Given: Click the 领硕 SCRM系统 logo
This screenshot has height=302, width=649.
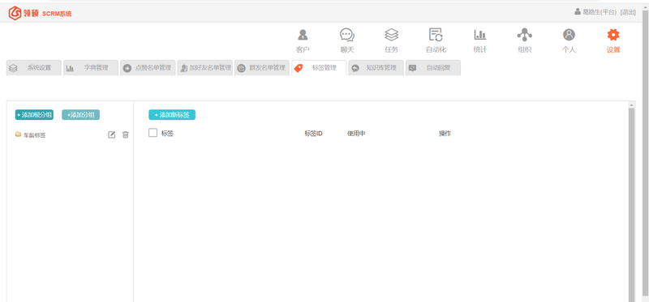Looking at the screenshot, I should 40,13.
